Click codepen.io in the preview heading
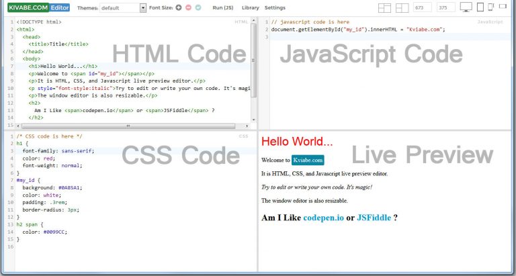Viewport: 516px width, 276px height. tap(323, 218)
